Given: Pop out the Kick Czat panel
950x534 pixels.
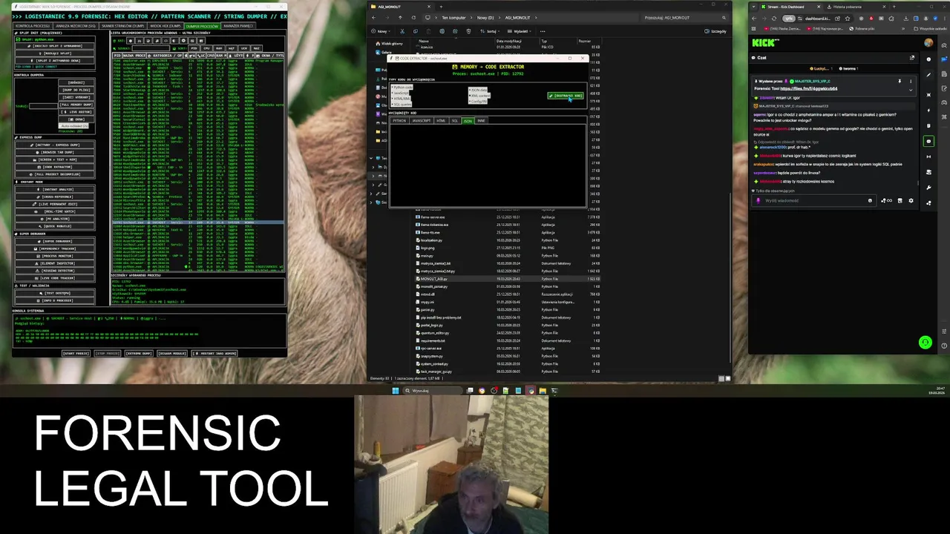Looking at the screenshot, I should point(912,58).
